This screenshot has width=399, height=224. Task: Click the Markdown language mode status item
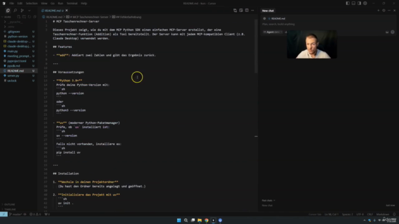(x=383, y=214)
